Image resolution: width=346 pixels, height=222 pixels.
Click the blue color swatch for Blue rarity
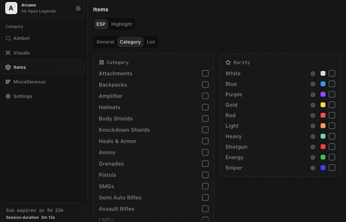tap(323, 84)
